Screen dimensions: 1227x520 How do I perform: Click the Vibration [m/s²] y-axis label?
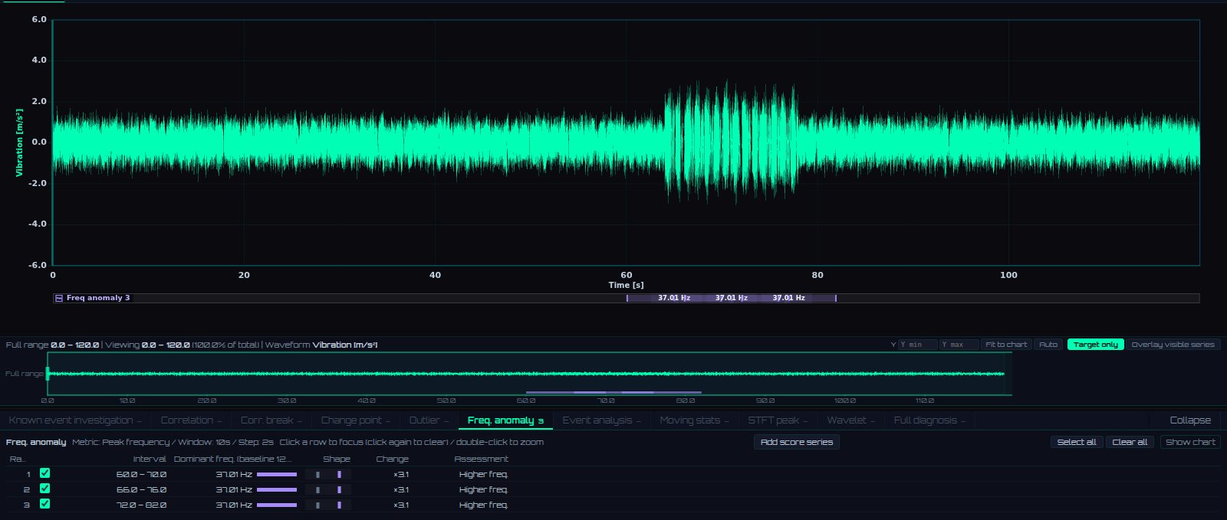click(20, 142)
